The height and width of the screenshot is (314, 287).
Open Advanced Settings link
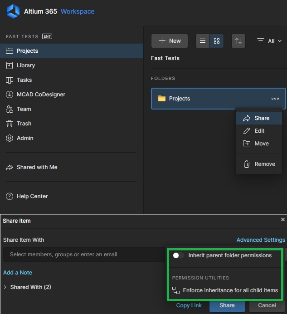coord(261,240)
